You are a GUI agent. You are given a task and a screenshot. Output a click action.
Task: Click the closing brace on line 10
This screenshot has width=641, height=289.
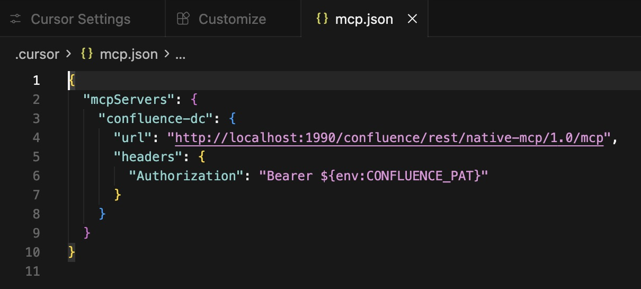click(72, 252)
